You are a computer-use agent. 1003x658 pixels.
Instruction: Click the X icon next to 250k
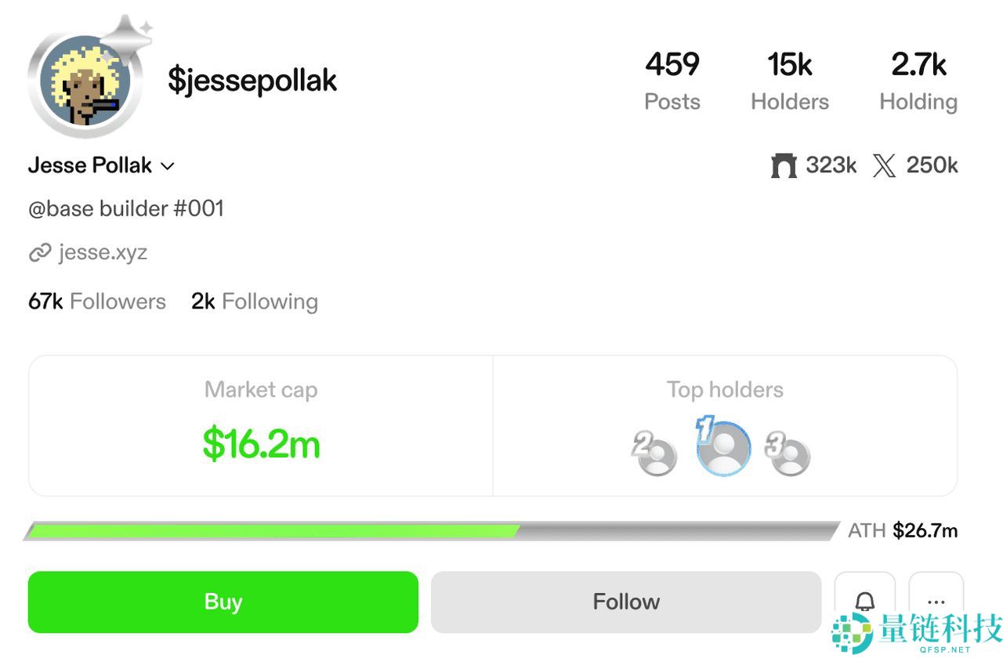(x=886, y=165)
